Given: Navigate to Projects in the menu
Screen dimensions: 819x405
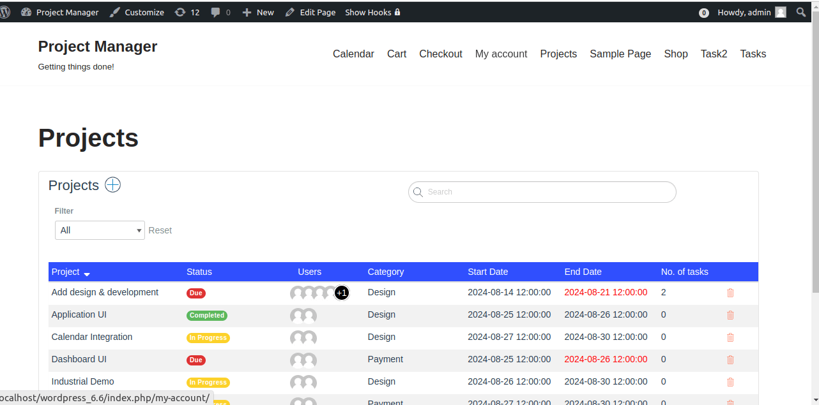Looking at the screenshot, I should 558,54.
